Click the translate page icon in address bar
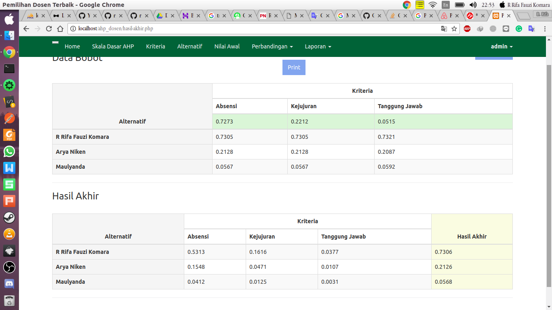Viewport: 552px width, 310px height. click(444, 29)
